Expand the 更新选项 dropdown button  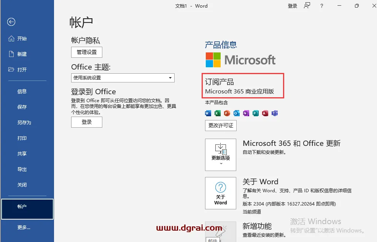221,155
